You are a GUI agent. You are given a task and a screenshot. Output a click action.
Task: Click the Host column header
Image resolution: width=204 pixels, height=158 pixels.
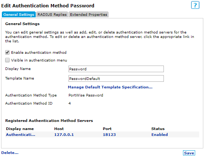coord(59,129)
